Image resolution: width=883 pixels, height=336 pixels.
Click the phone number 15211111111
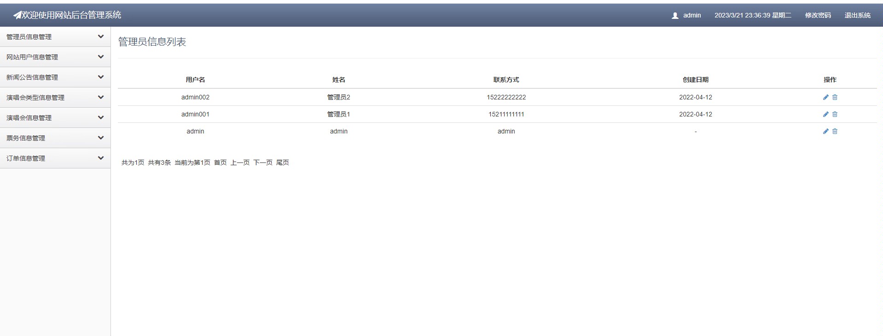(506, 114)
